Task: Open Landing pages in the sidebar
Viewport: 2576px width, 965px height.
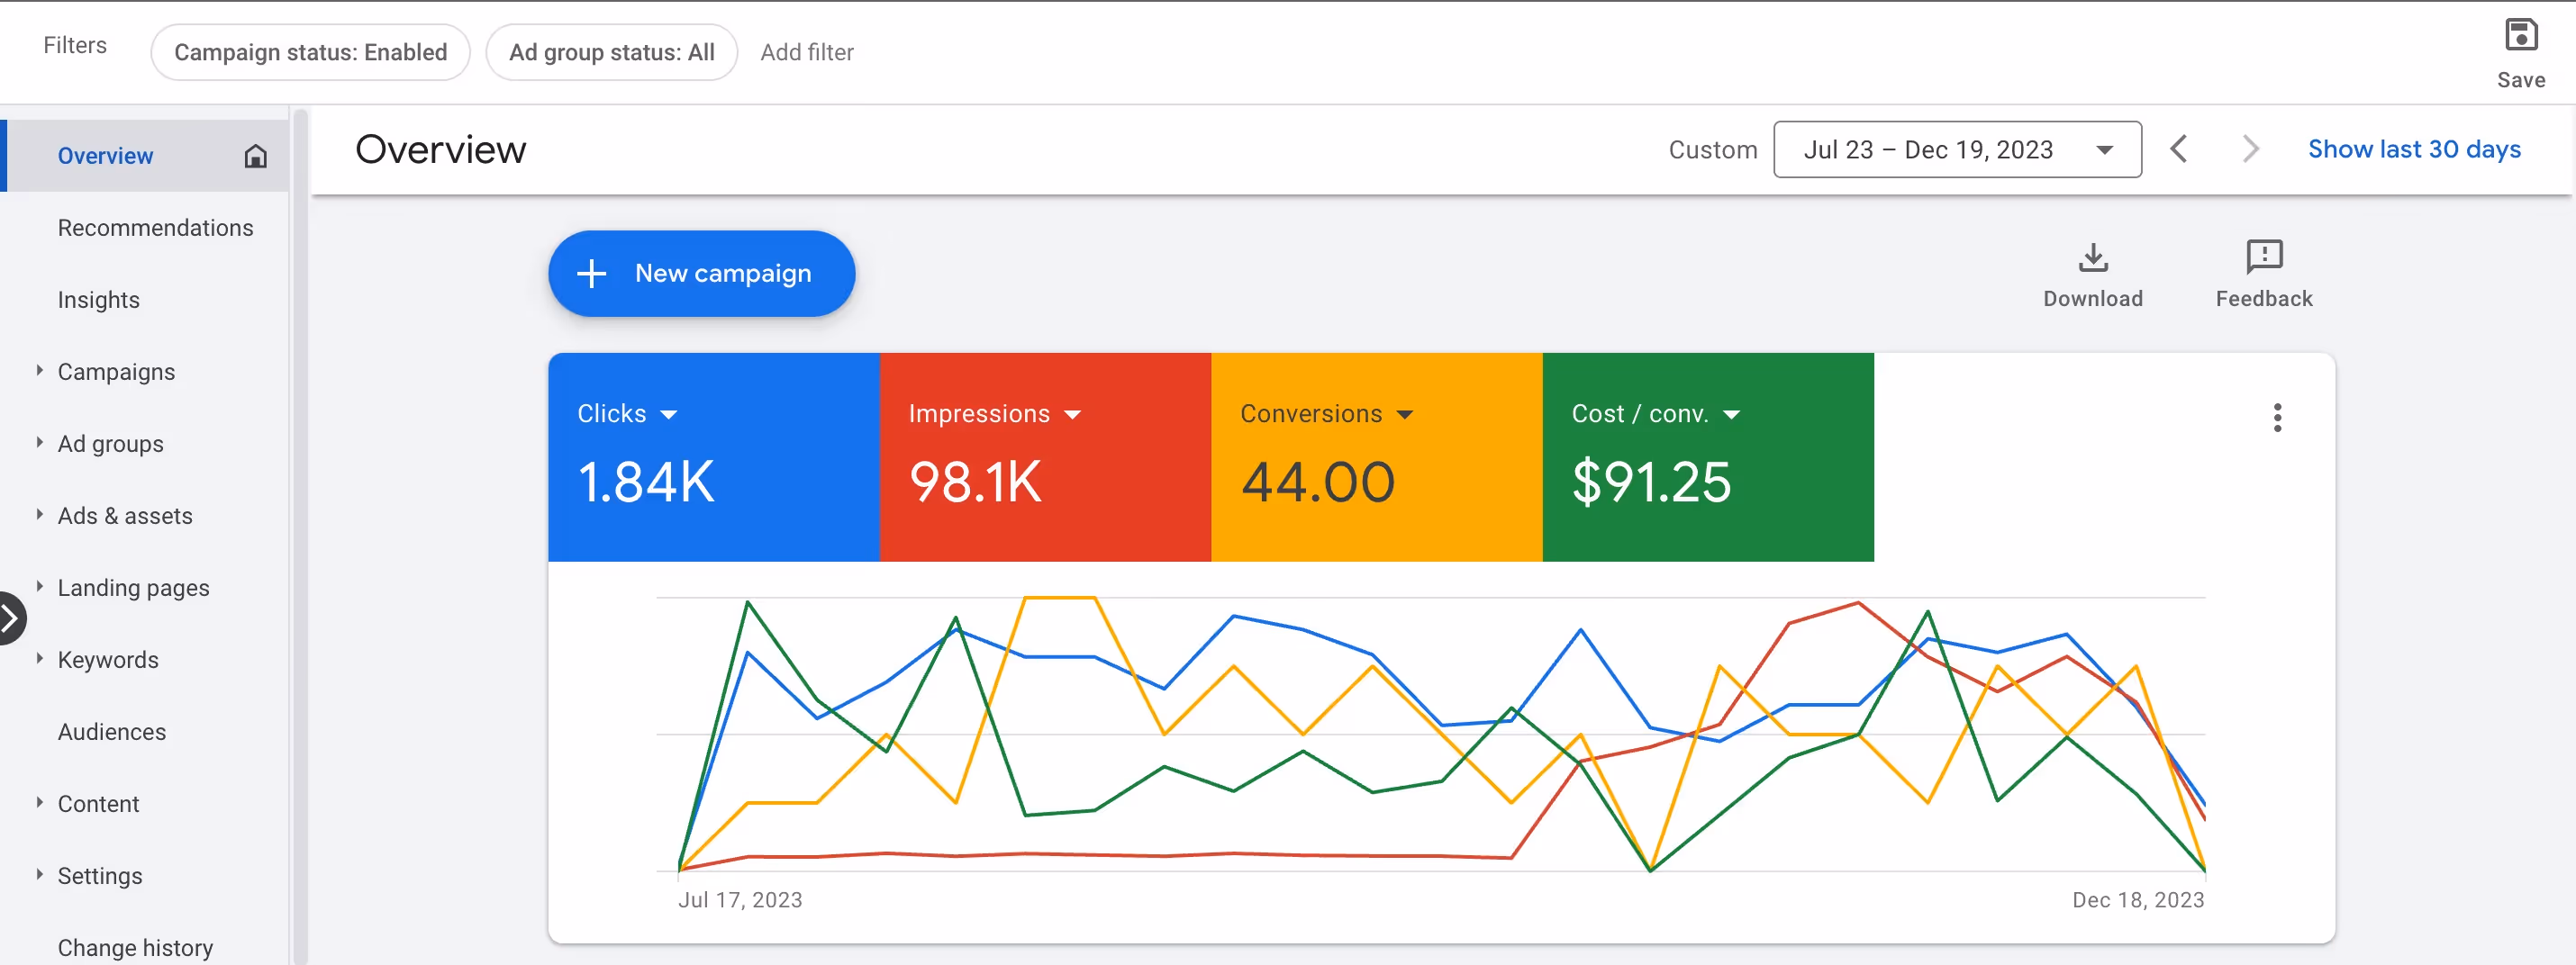Action: coord(133,588)
